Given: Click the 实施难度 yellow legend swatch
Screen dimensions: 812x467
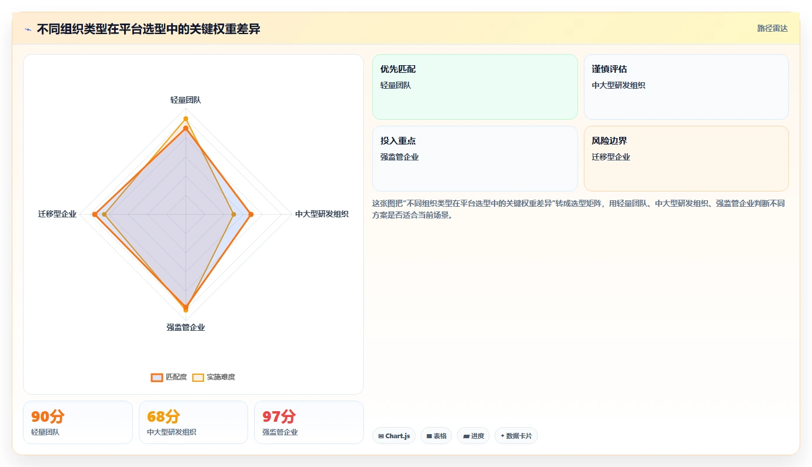Looking at the screenshot, I should 198,377.
